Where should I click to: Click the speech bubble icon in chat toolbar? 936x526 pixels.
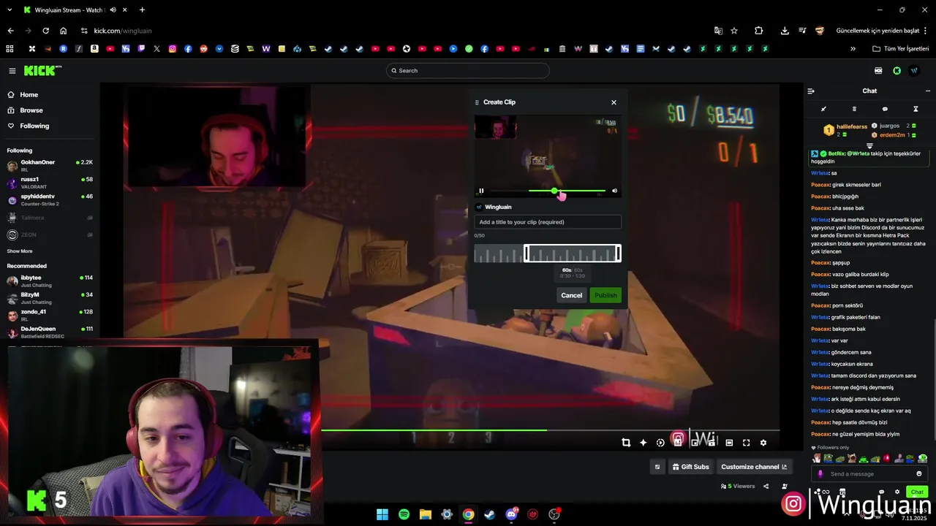point(885,109)
